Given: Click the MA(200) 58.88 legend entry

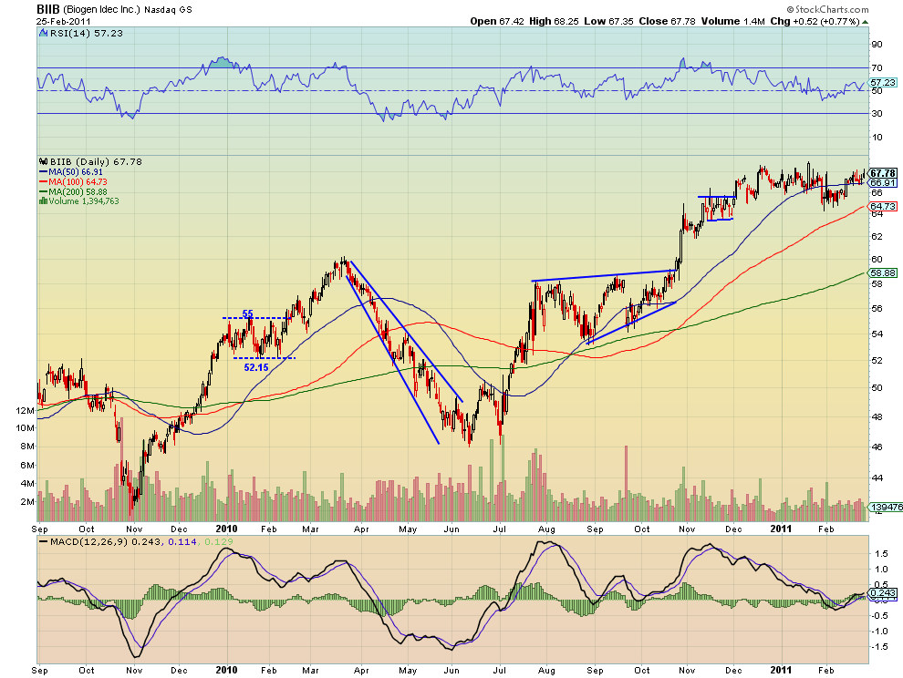Looking at the screenshot, I should (x=78, y=191).
